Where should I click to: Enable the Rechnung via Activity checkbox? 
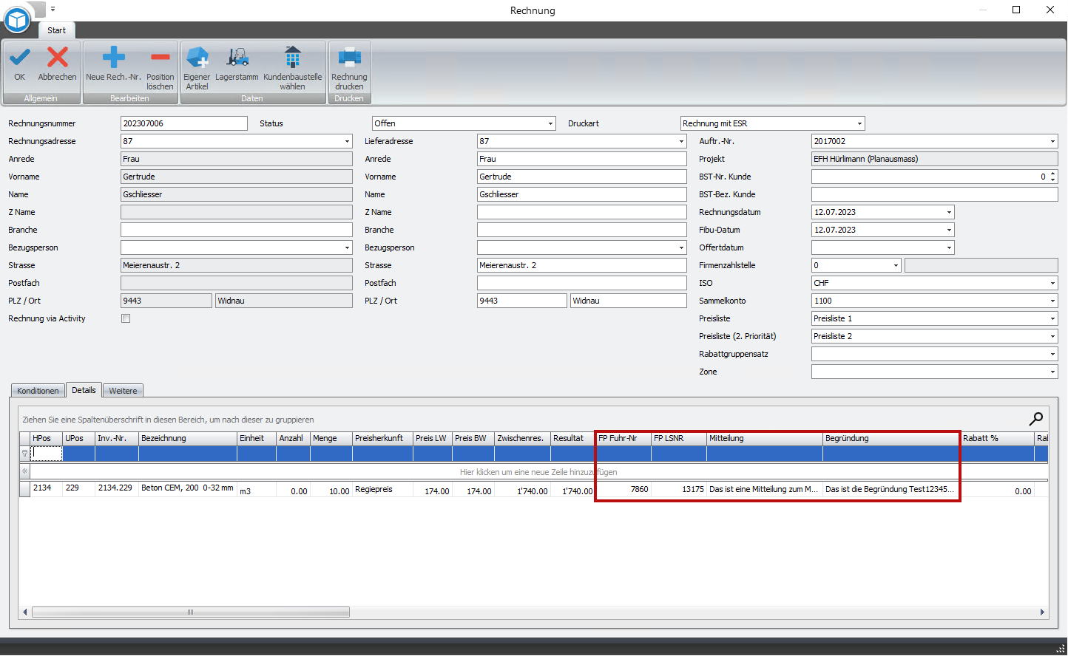(126, 318)
